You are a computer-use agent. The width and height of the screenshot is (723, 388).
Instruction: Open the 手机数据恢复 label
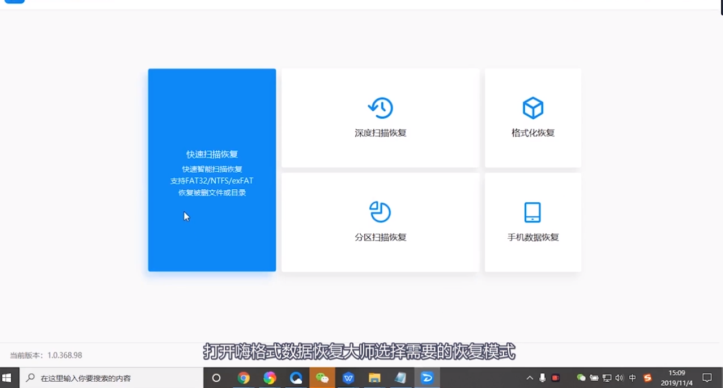[533, 237]
